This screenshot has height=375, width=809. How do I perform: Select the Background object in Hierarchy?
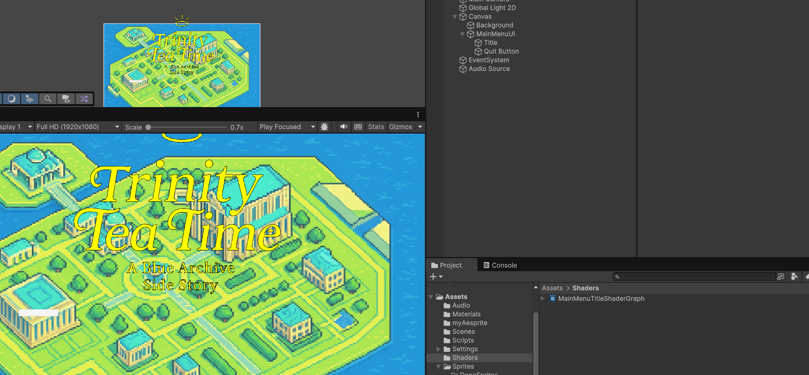coord(494,25)
